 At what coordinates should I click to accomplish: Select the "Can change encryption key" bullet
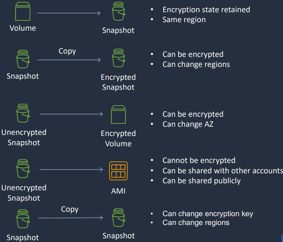208,214
